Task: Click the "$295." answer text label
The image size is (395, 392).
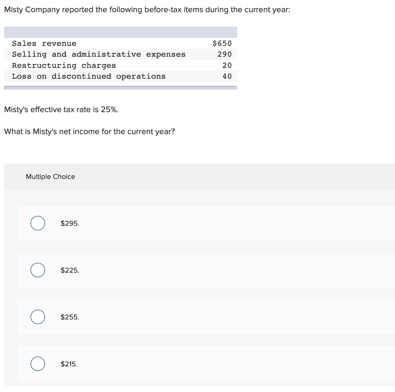Action: pyautogui.click(x=70, y=223)
